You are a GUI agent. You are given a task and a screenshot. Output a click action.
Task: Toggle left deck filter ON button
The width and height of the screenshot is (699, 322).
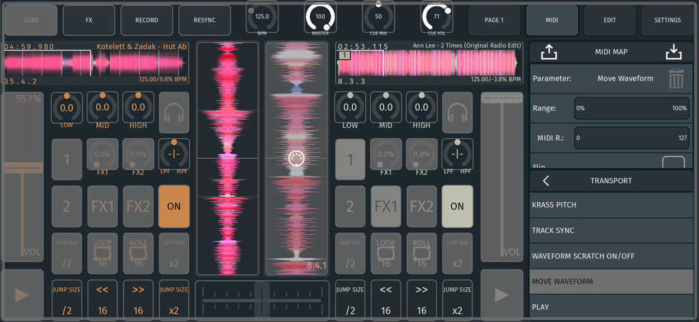[174, 206]
